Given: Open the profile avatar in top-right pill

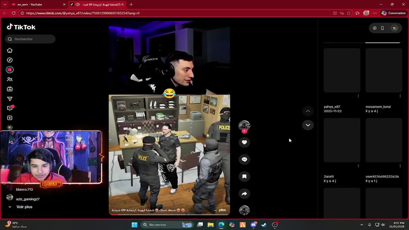Looking at the screenshot, I should pos(395,28).
